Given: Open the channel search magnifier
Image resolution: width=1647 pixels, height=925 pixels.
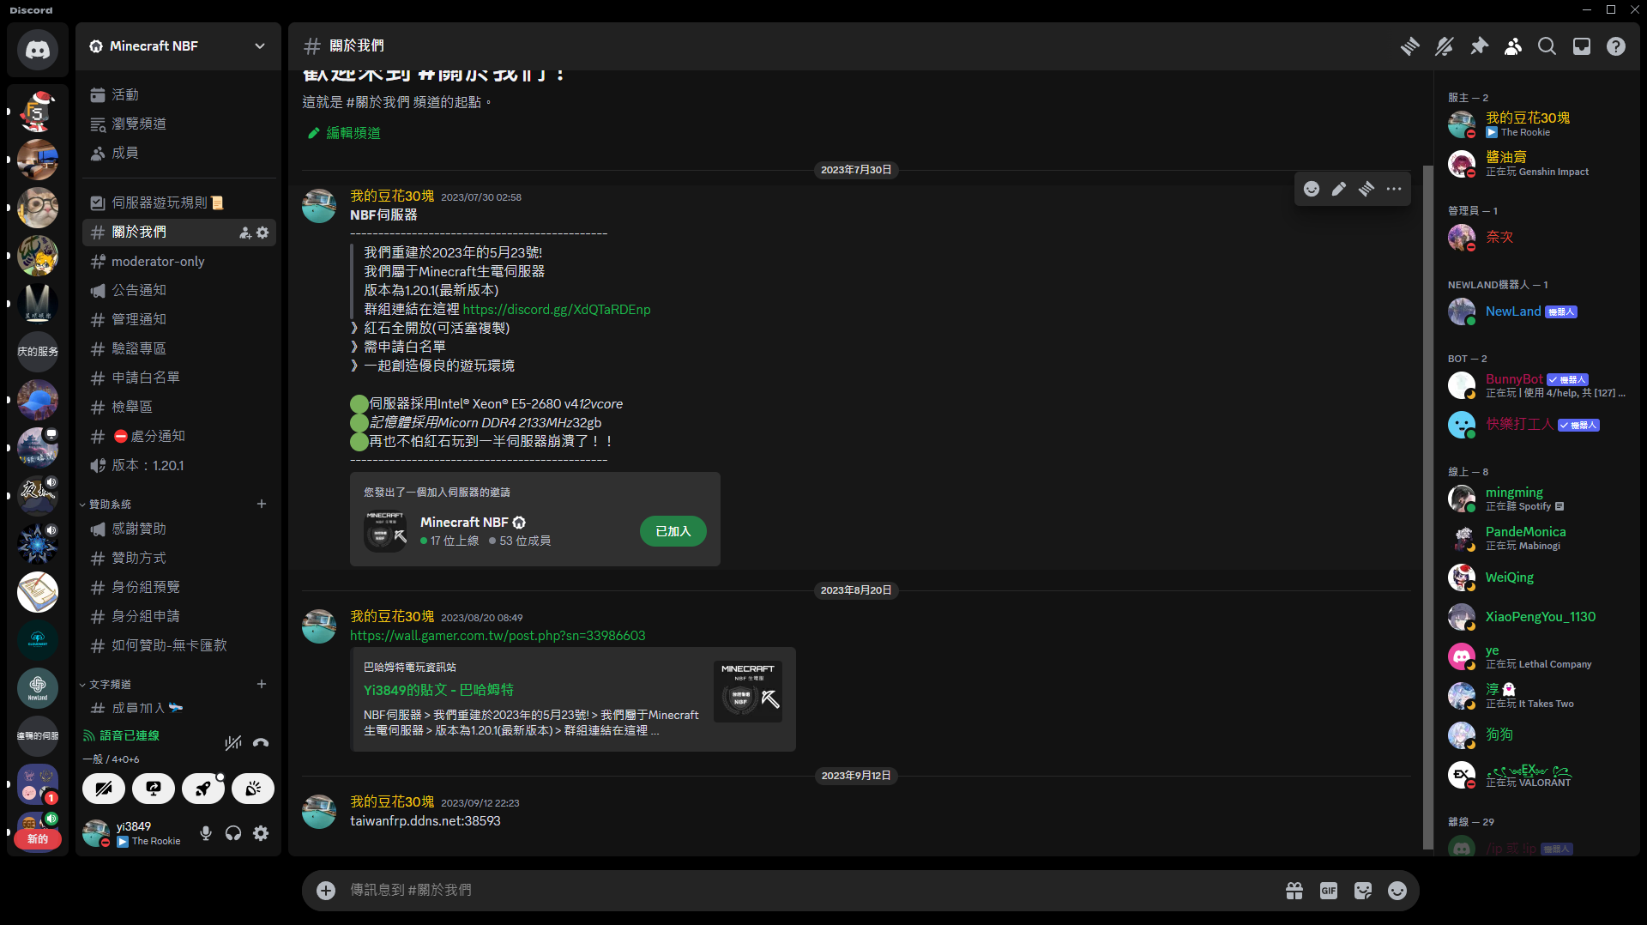Looking at the screenshot, I should (1547, 46).
